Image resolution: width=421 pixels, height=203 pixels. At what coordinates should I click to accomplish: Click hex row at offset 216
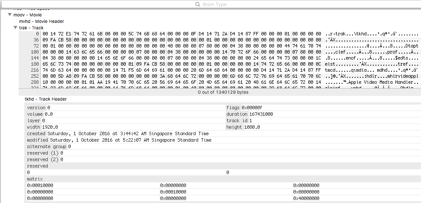pos(219,70)
